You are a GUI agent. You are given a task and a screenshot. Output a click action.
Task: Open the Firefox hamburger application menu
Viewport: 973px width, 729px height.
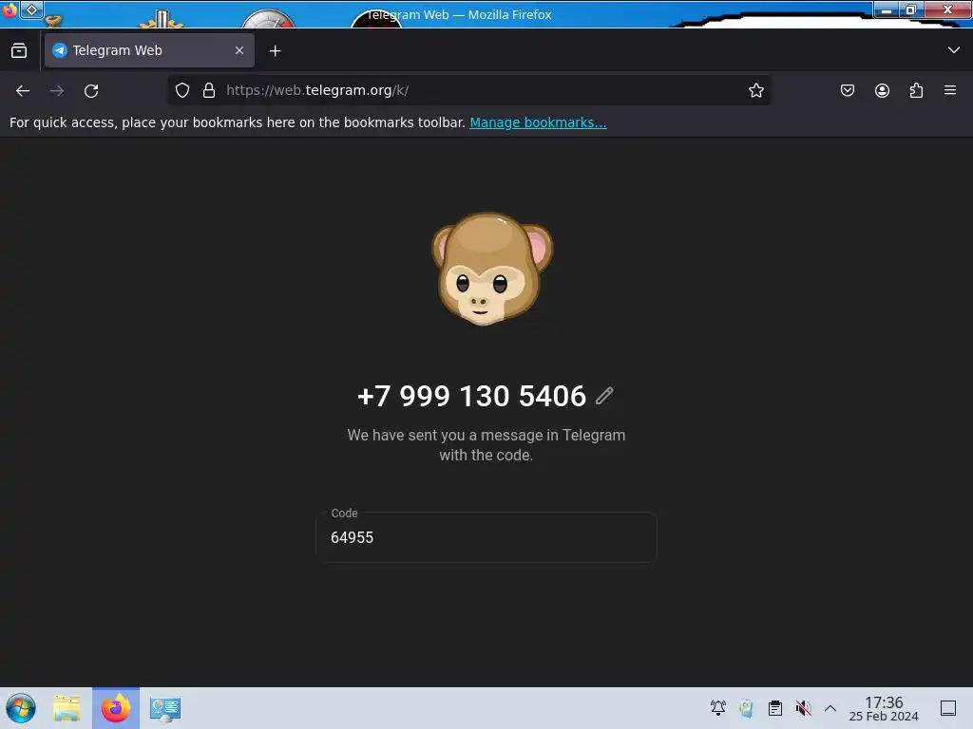[x=950, y=90]
